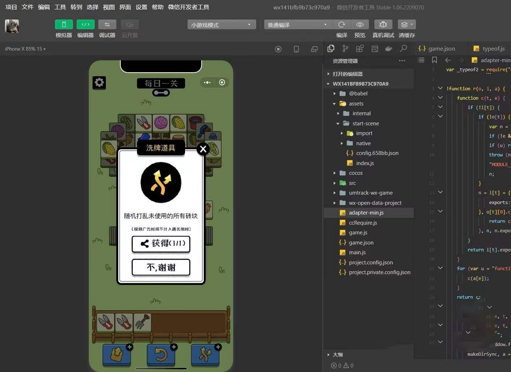Open the search magnifier icon

(x=404, y=48)
